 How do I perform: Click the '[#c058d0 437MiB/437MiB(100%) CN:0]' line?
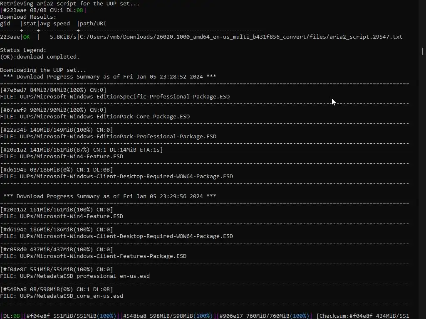pos(57,250)
